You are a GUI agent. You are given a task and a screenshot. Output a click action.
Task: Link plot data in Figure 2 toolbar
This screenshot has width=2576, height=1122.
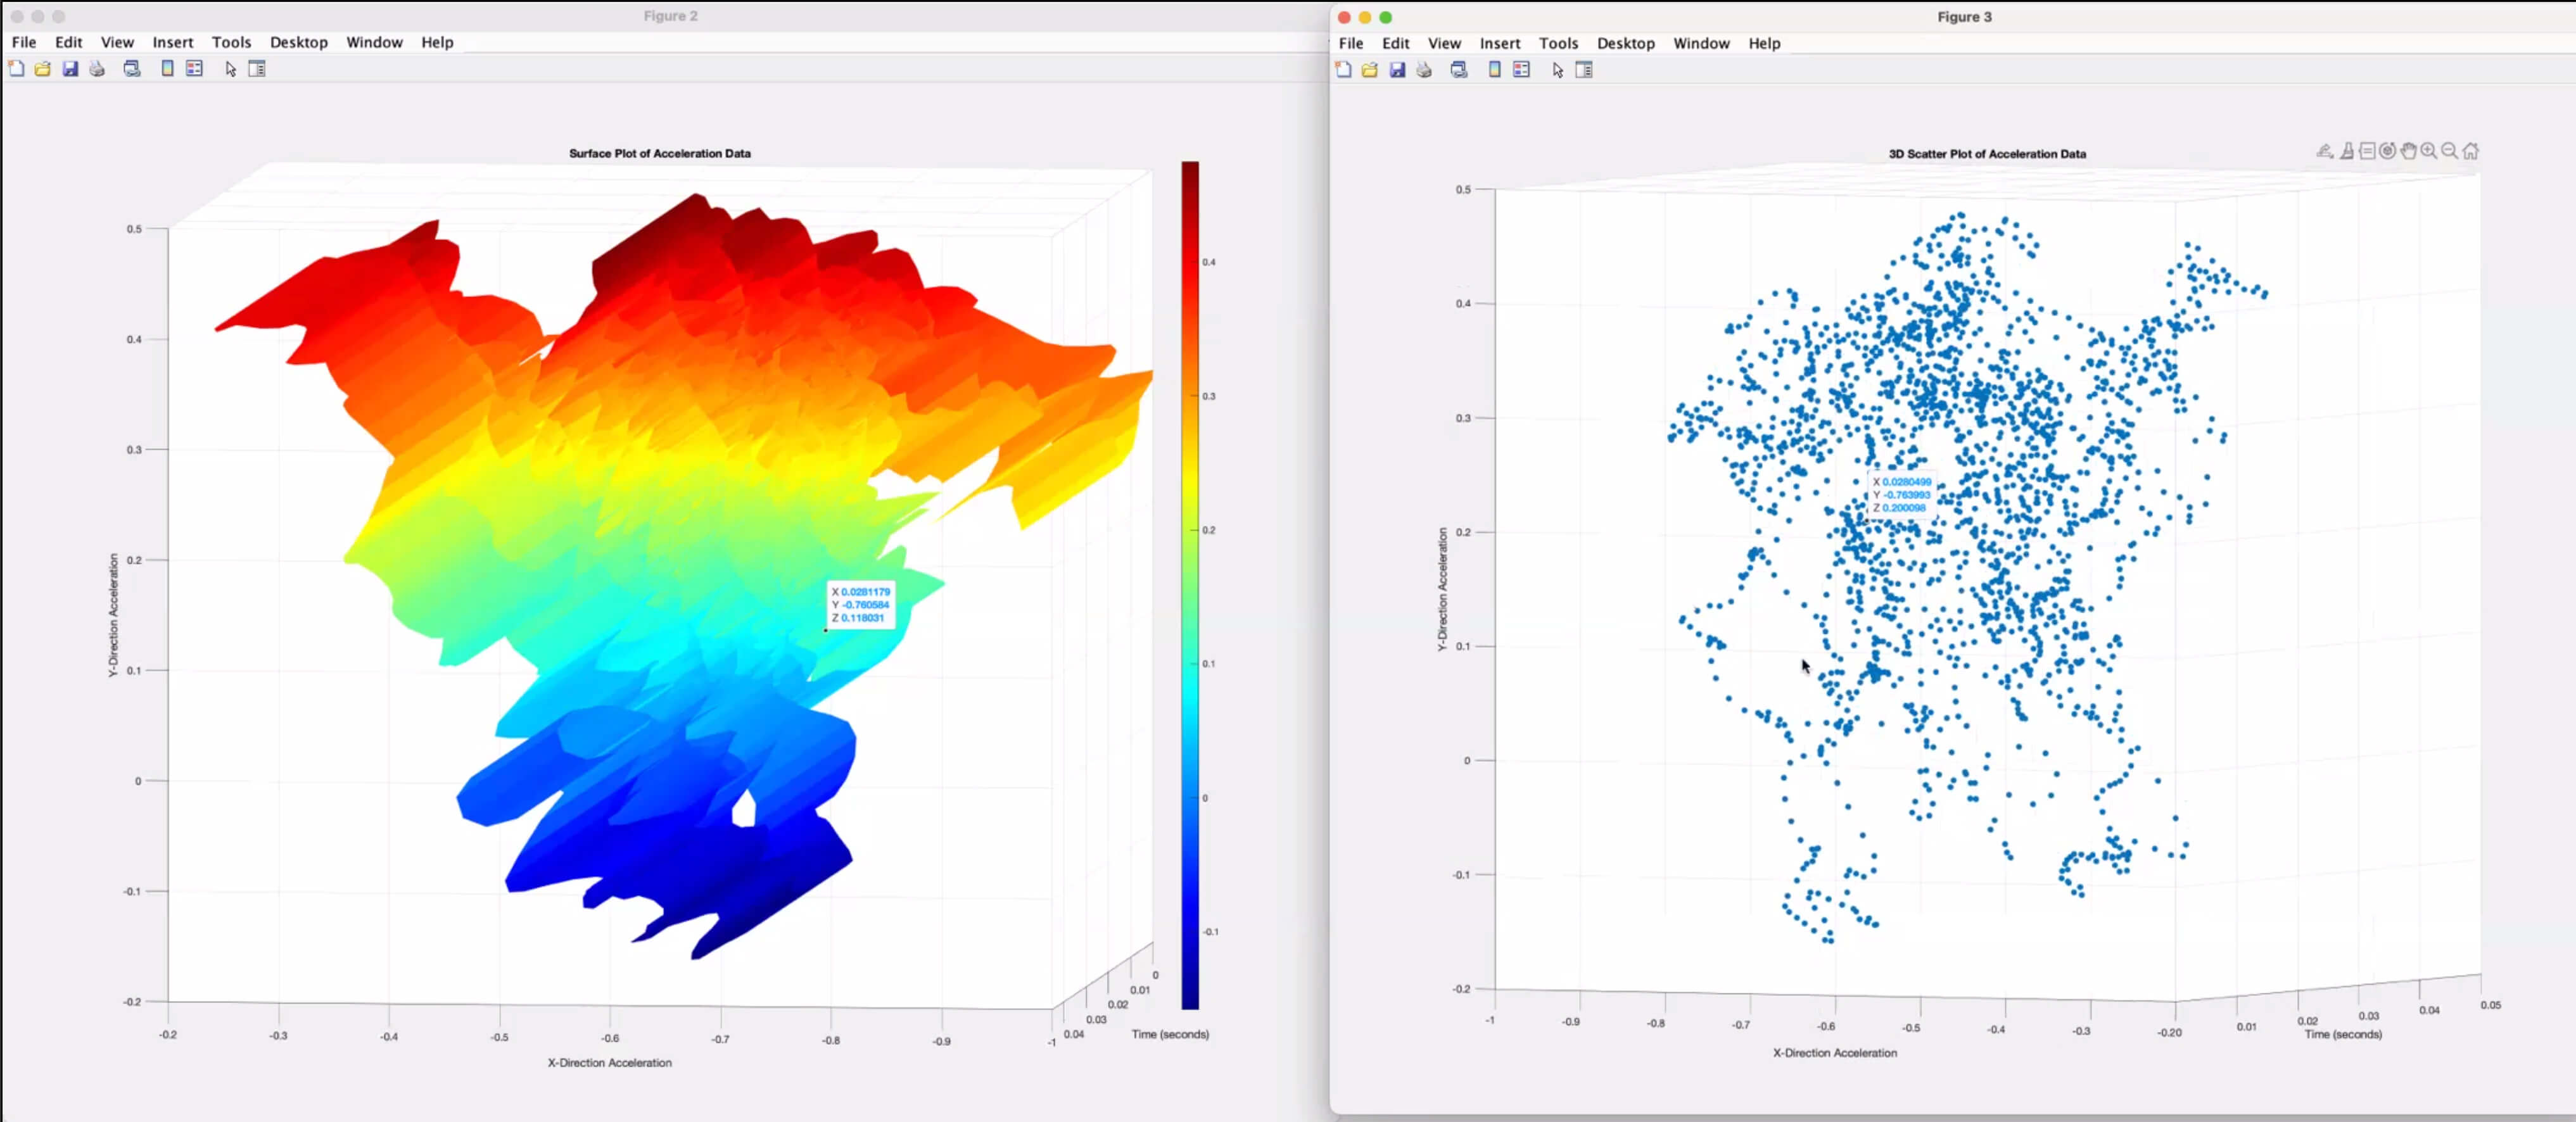click(131, 68)
